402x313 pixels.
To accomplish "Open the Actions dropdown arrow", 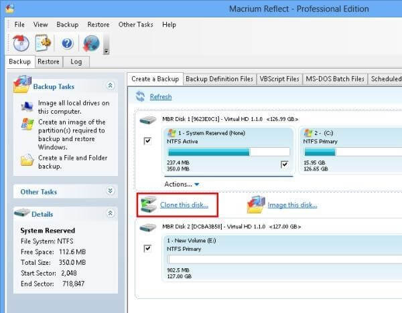I will (196, 185).
